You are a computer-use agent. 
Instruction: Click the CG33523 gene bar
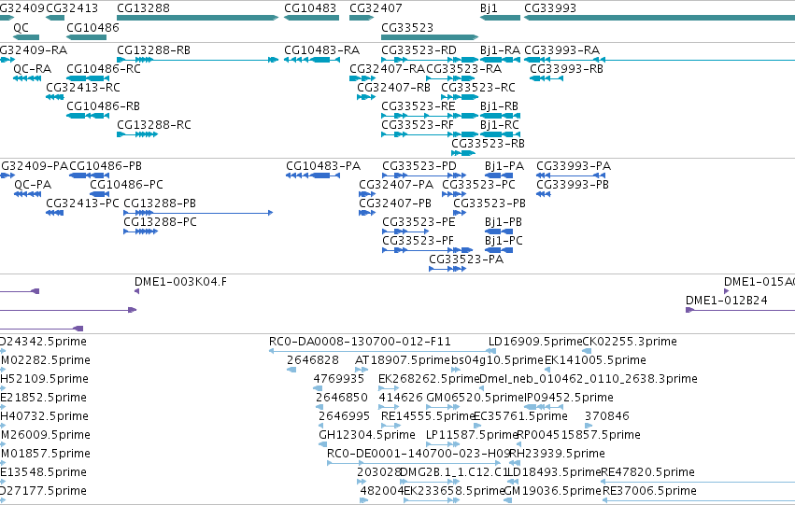(430, 37)
